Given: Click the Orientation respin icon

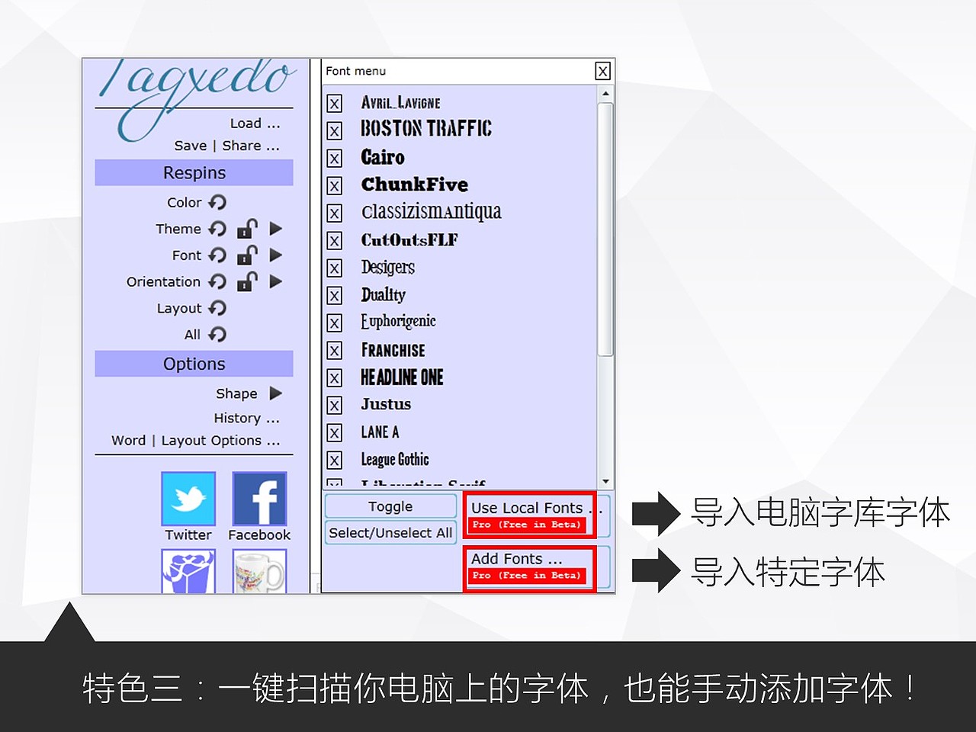Looking at the screenshot, I should point(217,281).
